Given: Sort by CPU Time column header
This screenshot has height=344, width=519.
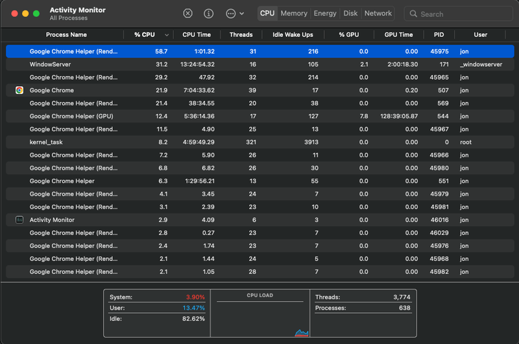Looking at the screenshot, I should [x=197, y=35].
